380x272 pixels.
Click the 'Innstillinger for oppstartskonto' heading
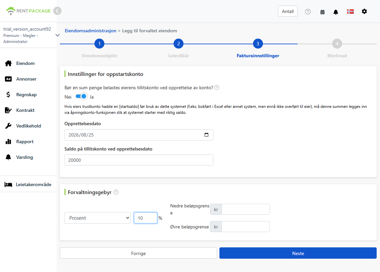(x=105, y=74)
